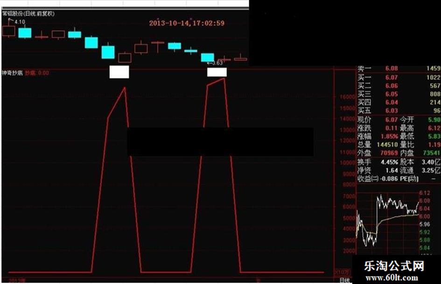Click the 流通 label
Viewport: 441px width, 284px height.
[x=406, y=170]
